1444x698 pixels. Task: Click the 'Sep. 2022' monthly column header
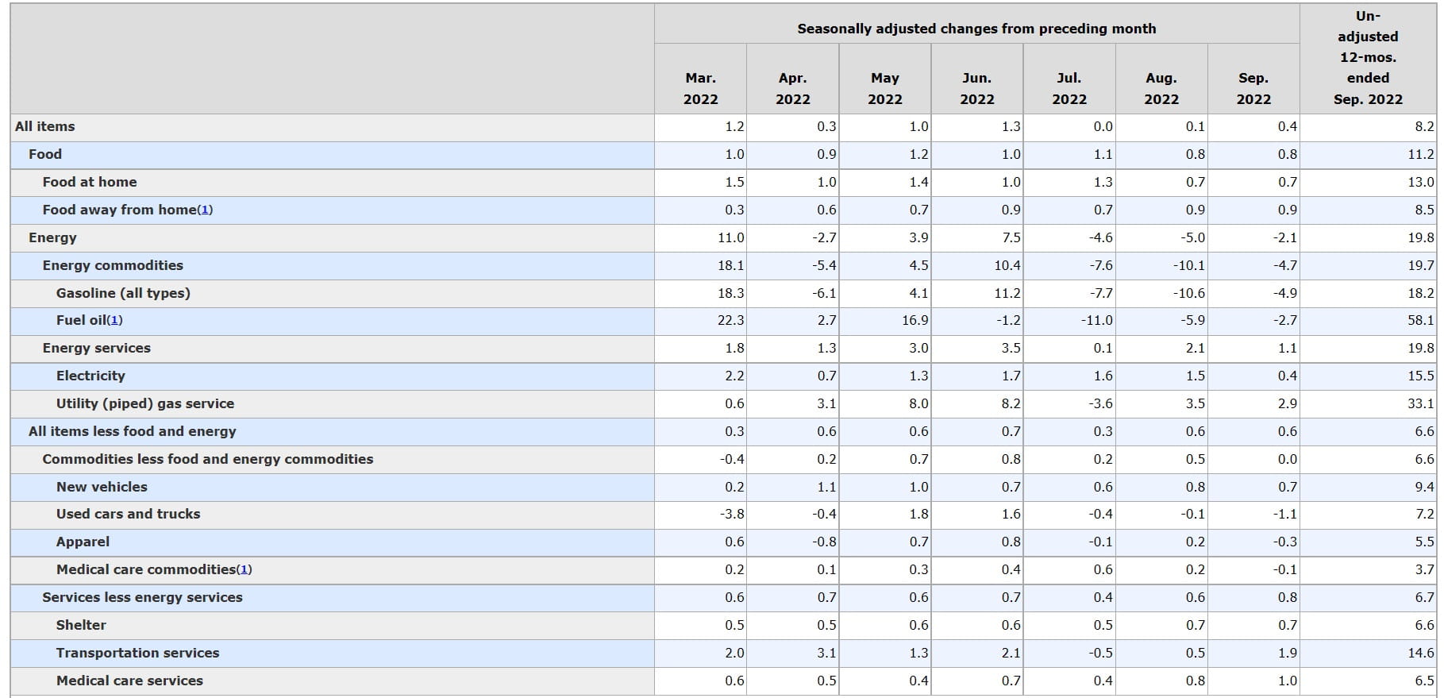pos(1253,88)
